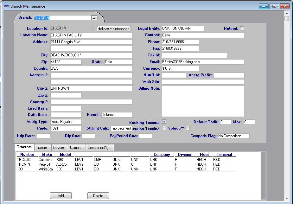Switch to the Trailers tab

click(41, 148)
